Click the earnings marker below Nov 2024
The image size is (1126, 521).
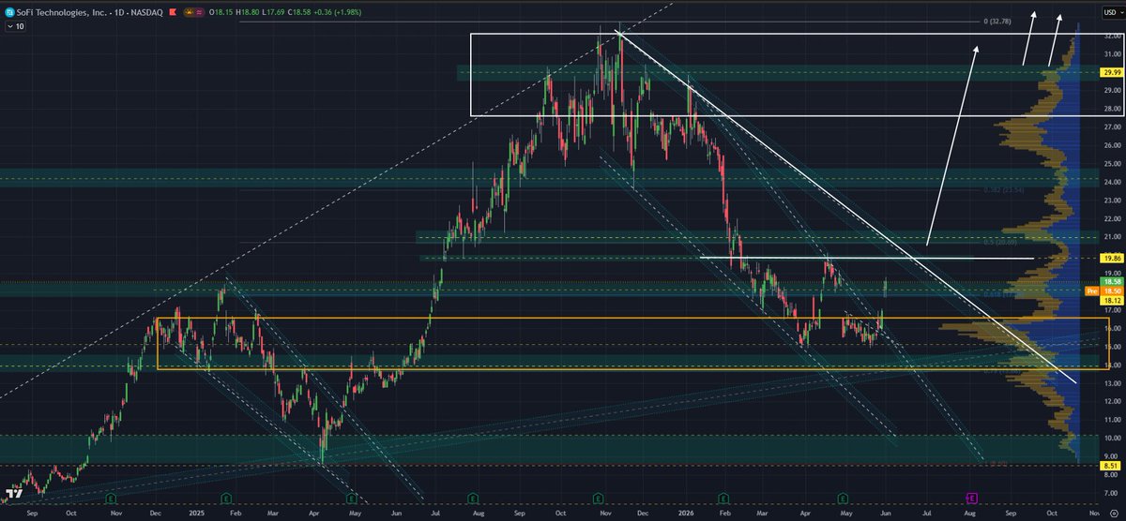(x=111, y=498)
